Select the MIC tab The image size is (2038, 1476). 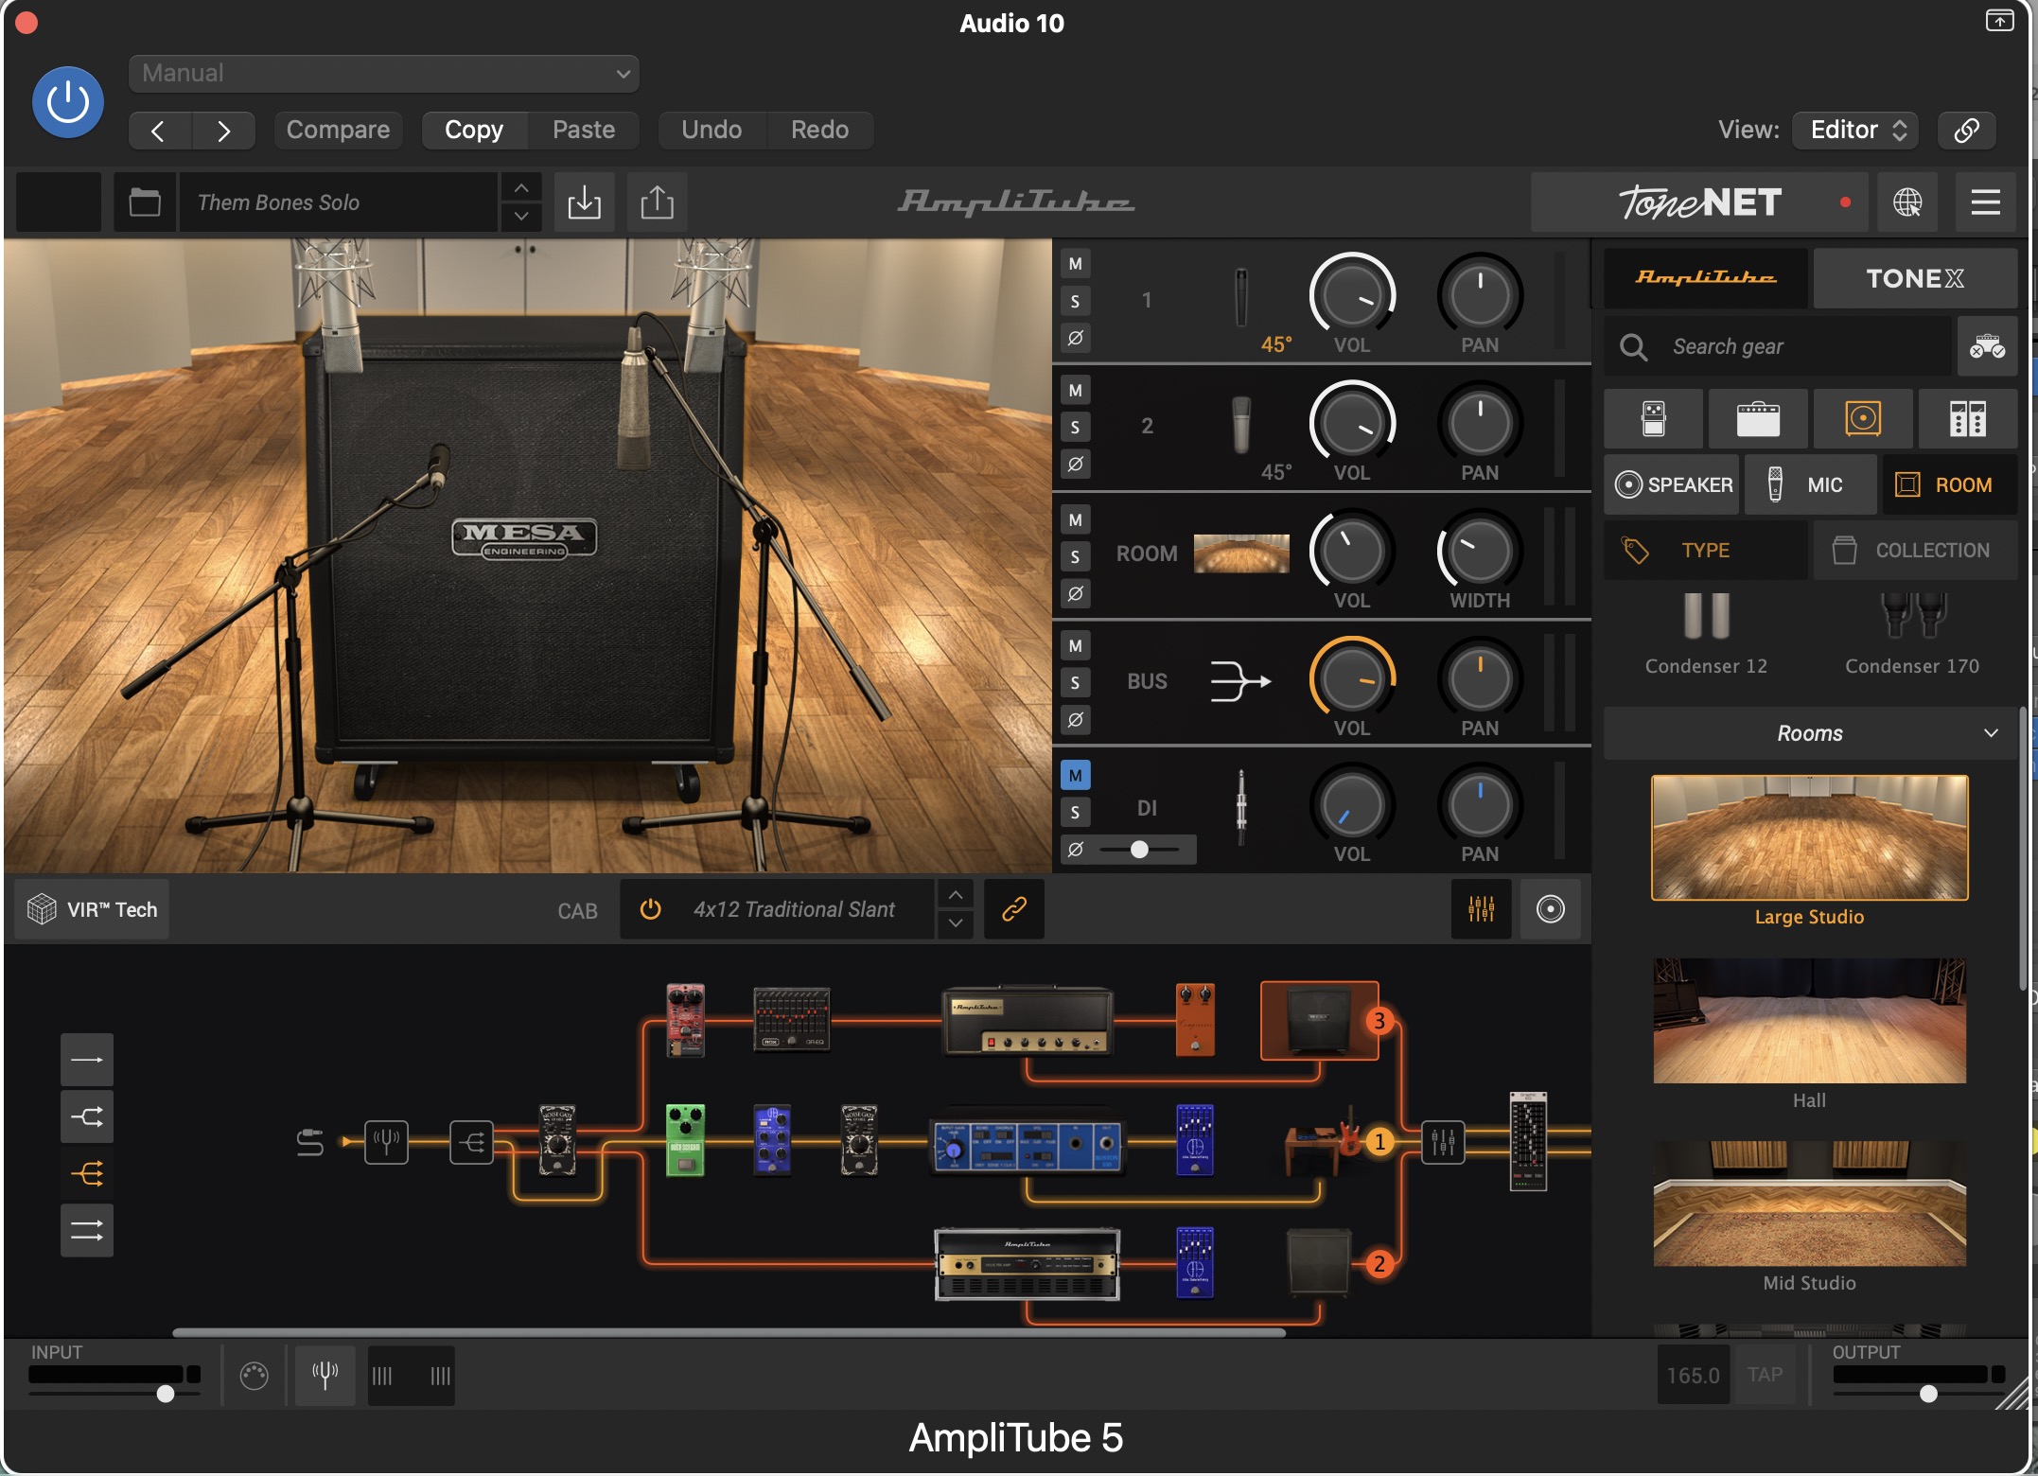1809,484
